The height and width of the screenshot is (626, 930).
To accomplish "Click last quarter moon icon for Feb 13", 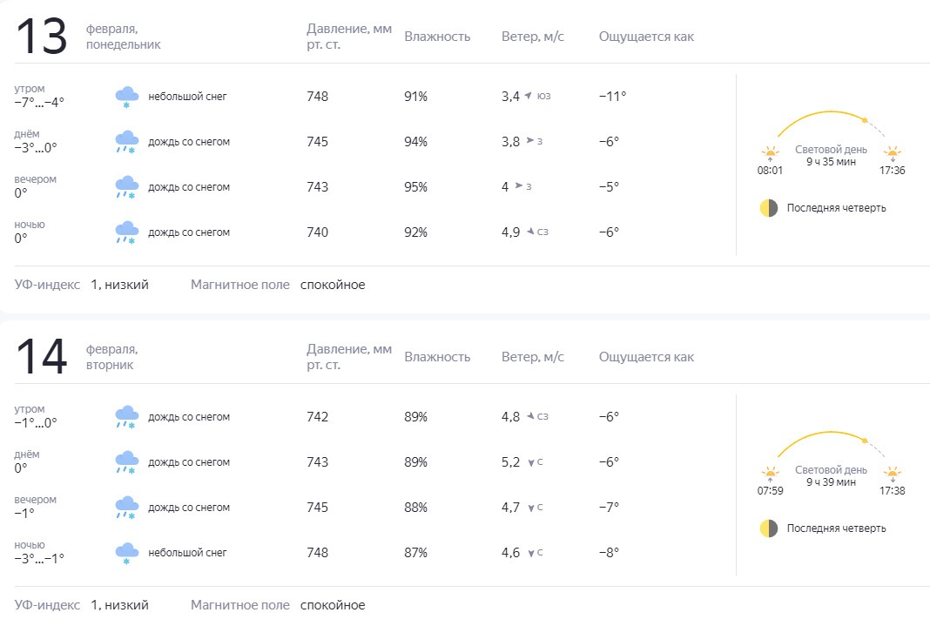I will (768, 208).
